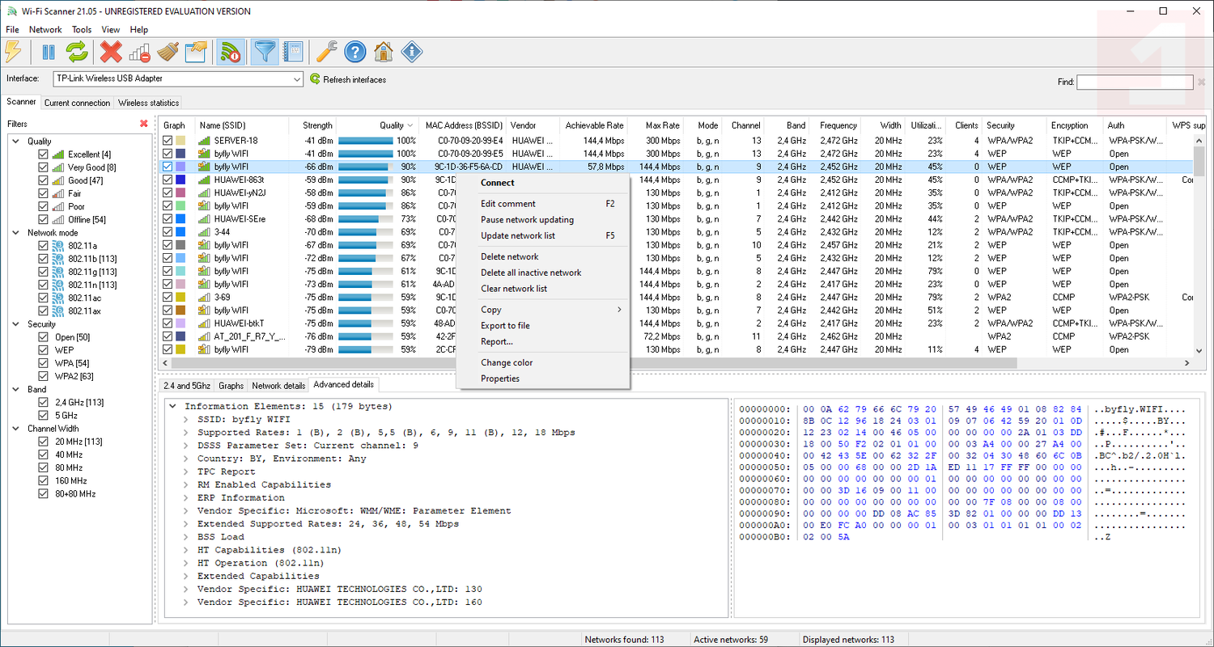This screenshot has height=647, width=1214.
Task: Click the green refresh arrows icon
Action: 76,52
